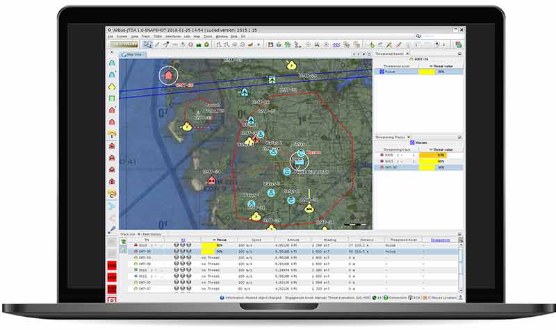
Task: Click the save disk icon in the toolbar
Action: point(271,44)
